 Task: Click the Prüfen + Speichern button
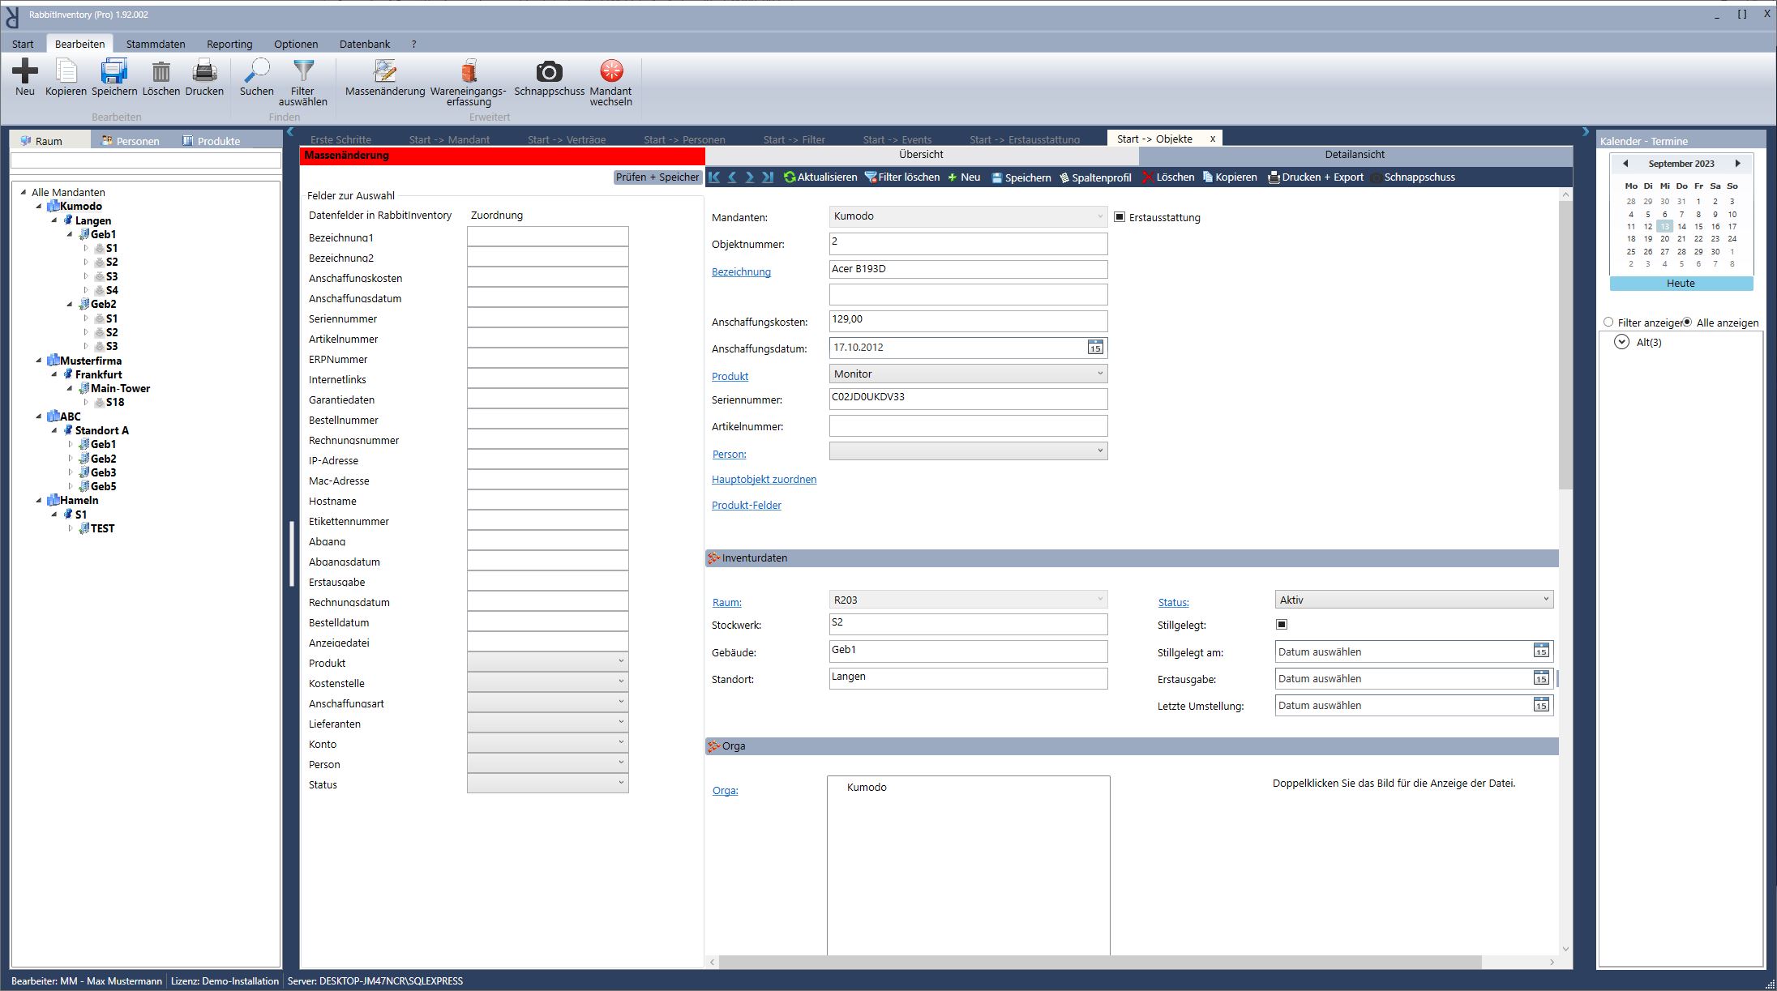(657, 177)
